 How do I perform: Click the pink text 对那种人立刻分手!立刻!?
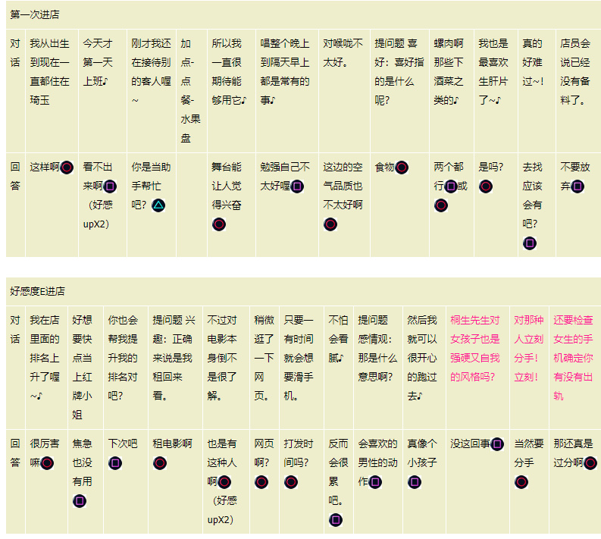(528, 349)
